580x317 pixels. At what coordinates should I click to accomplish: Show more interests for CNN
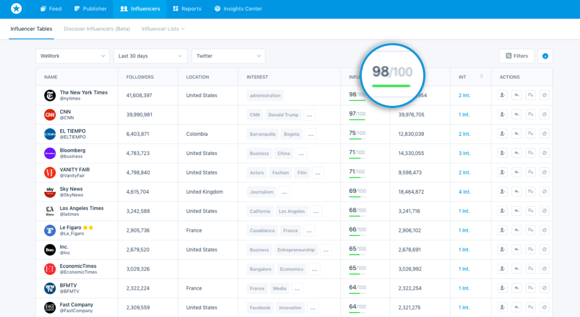(x=310, y=115)
